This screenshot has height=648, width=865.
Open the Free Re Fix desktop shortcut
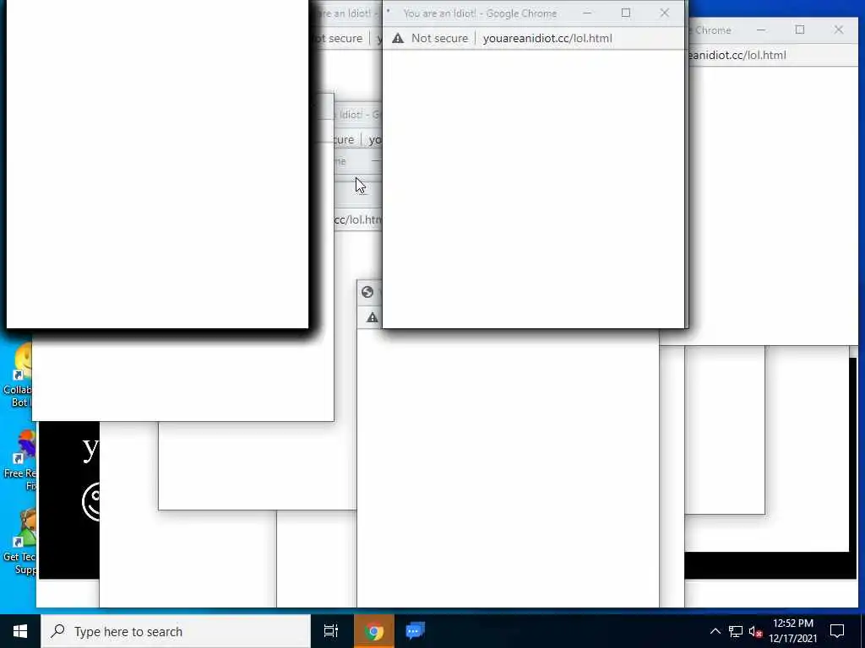(x=19, y=461)
